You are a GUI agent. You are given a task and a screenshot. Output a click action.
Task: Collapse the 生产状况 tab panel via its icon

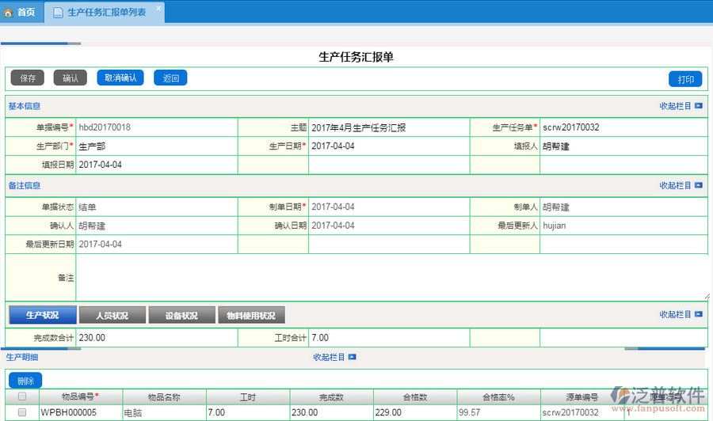pos(698,315)
